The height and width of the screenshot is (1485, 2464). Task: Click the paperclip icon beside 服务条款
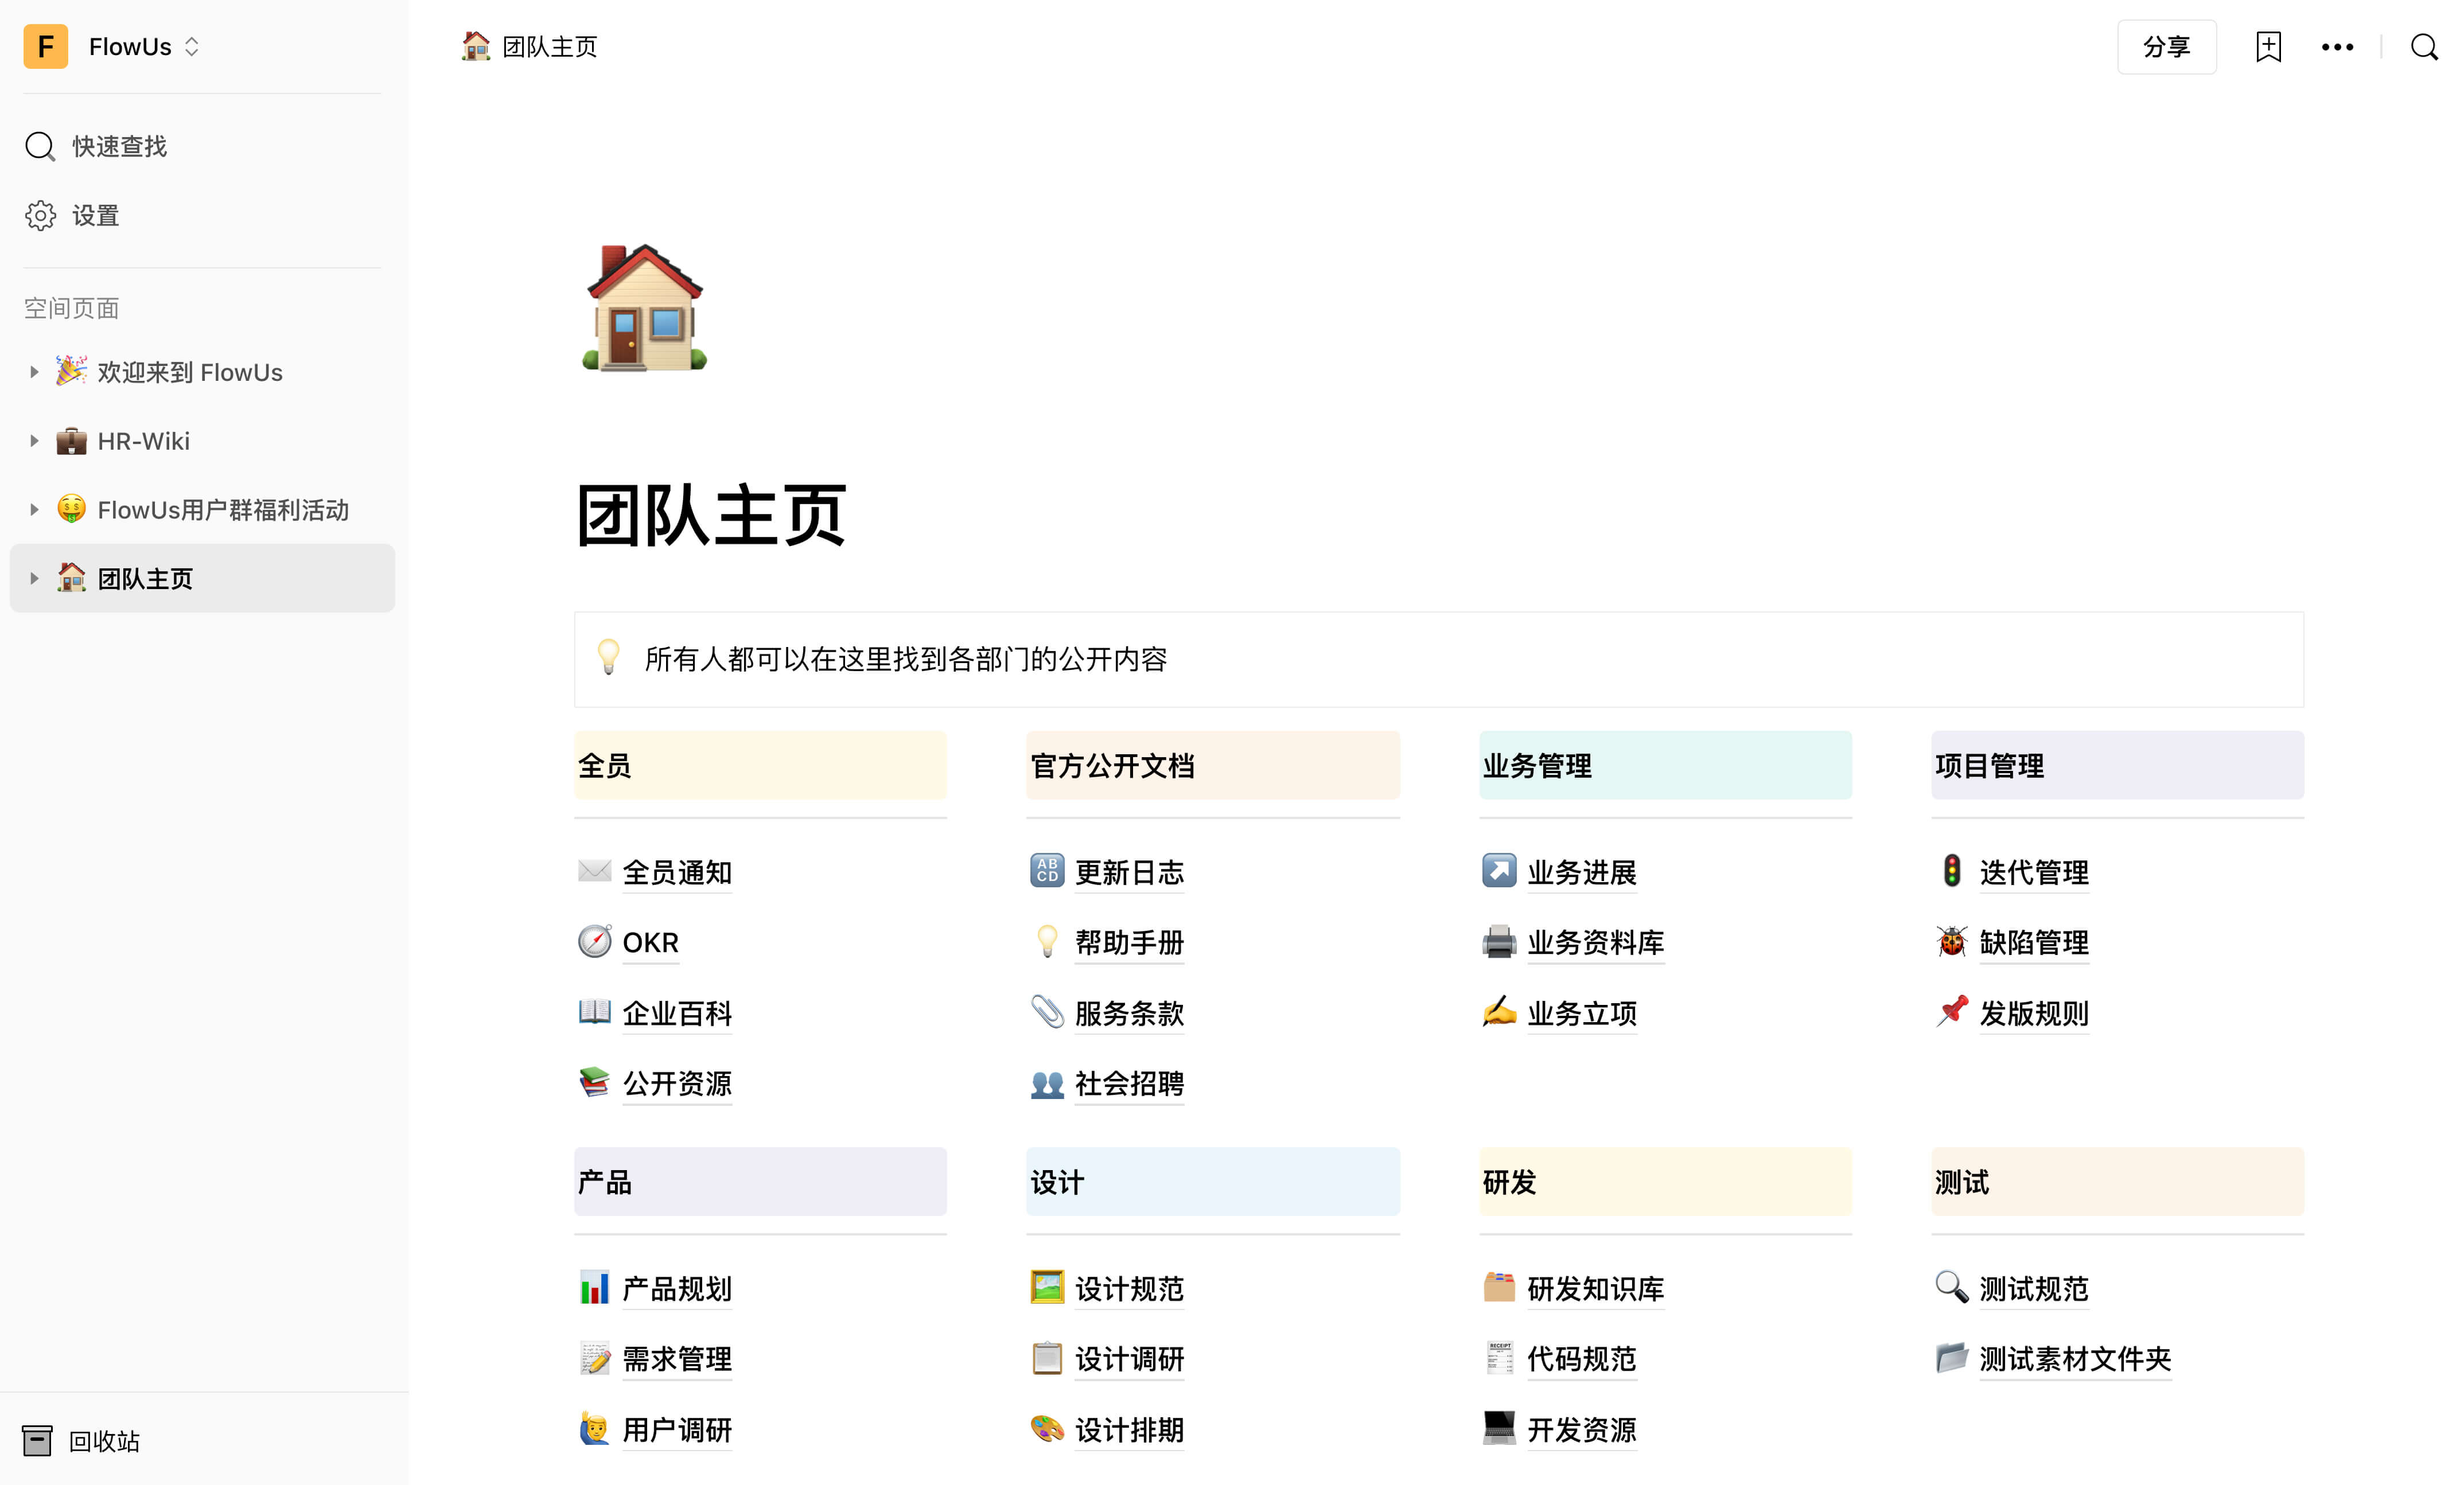tap(1047, 1012)
